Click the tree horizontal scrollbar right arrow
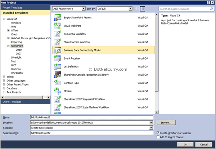Viewport: 216px width, 149px height. pos(48,97)
